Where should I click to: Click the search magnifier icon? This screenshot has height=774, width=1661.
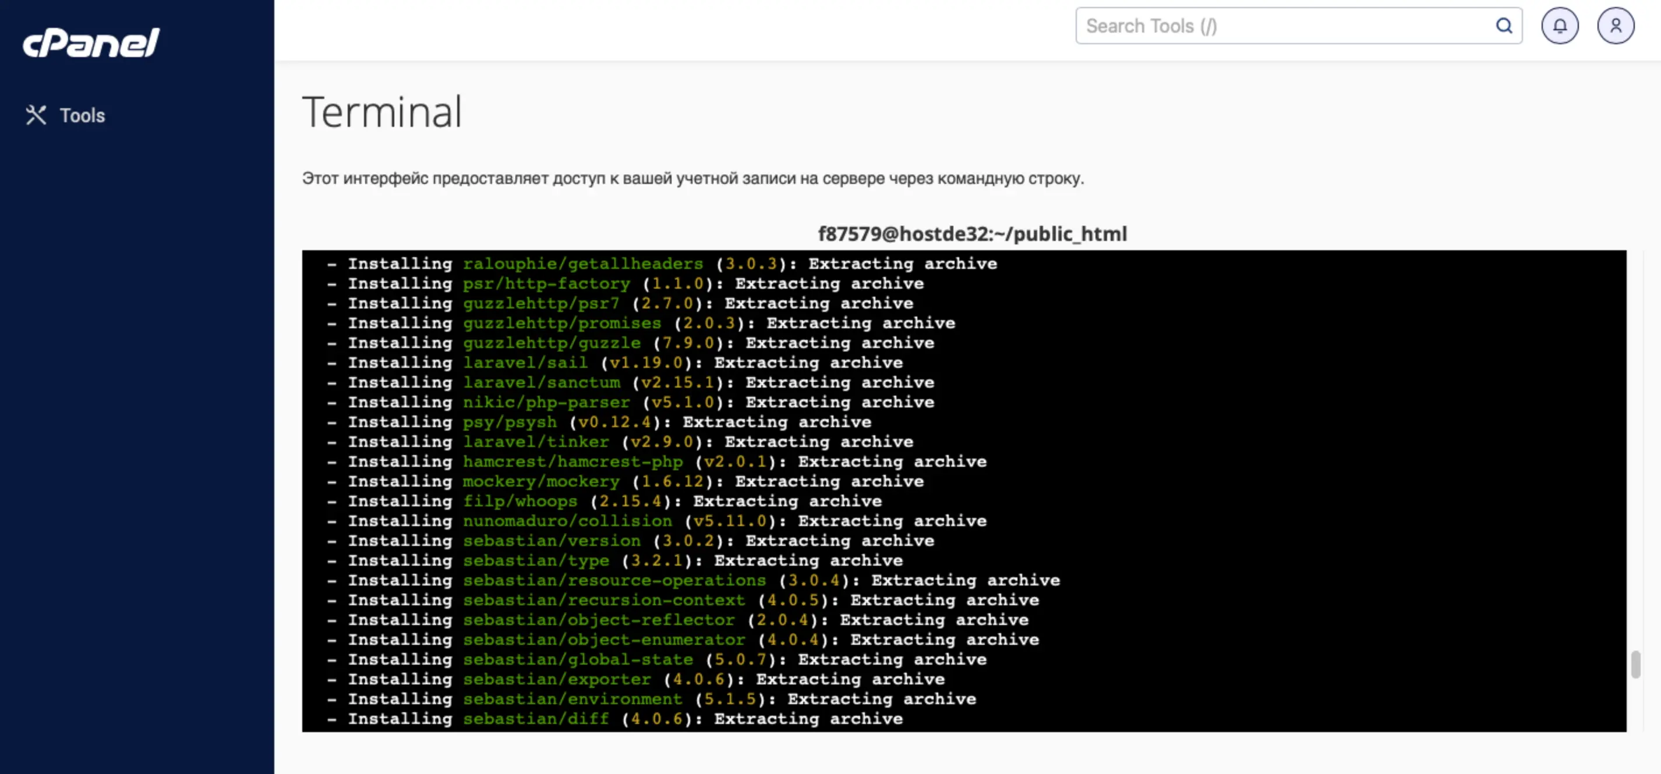click(1503, 26)
